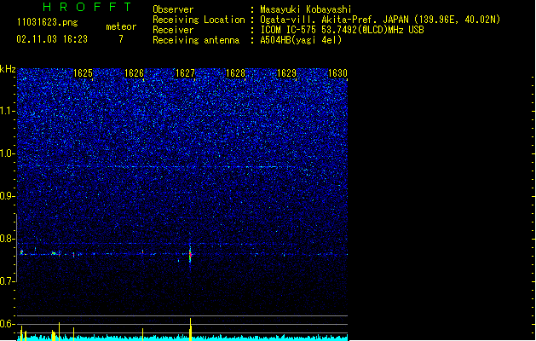Click the 0.6 frequency axis label
Viewport: 536px width, 341px height.
pyautogui.click(x=7, y=324)
